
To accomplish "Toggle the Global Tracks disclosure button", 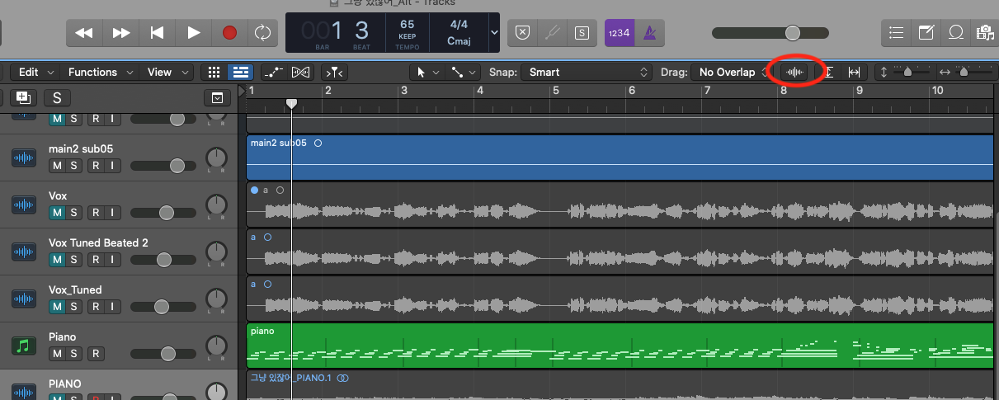I will [217, 98].
